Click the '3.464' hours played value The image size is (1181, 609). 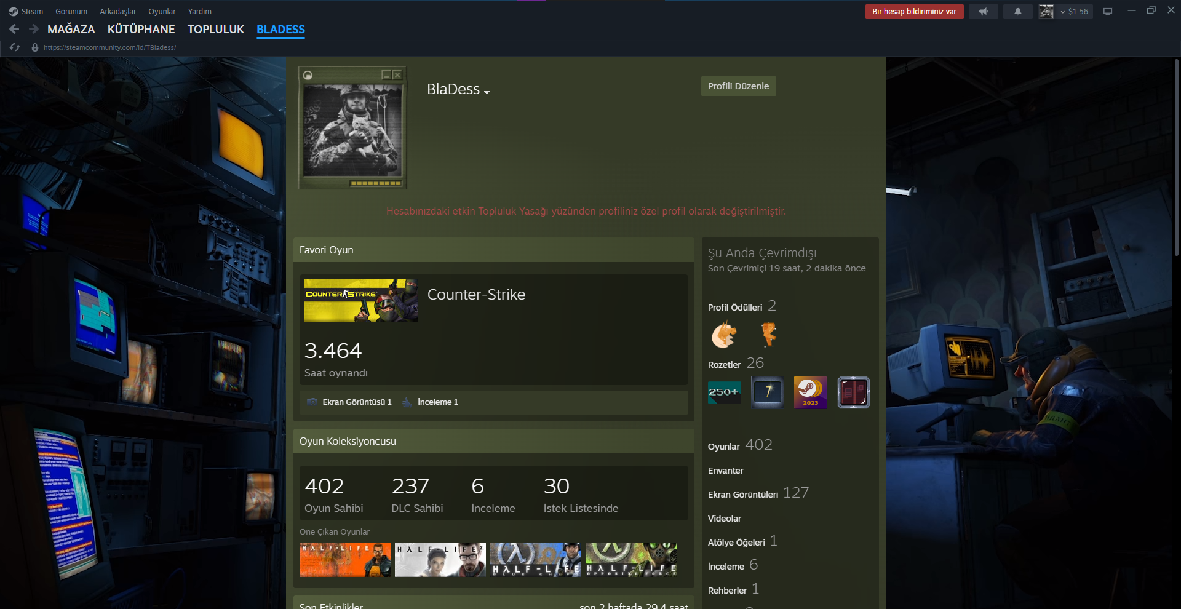[x=333, y=351]
